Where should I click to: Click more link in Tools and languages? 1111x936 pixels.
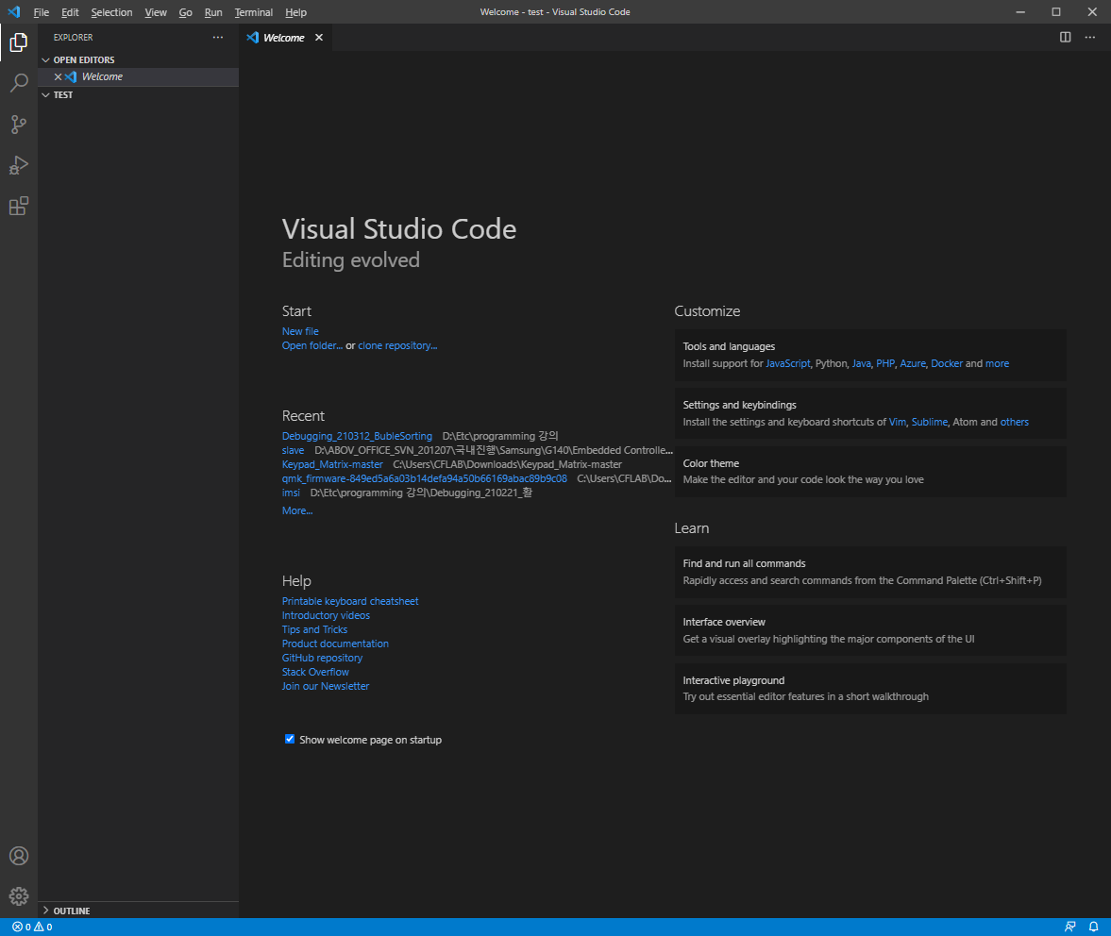click(x=997, y=363)
